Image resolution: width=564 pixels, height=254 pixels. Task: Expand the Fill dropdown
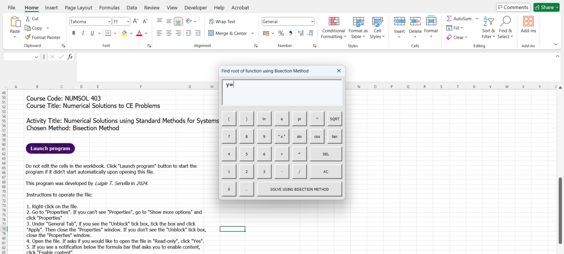[462, 28]
